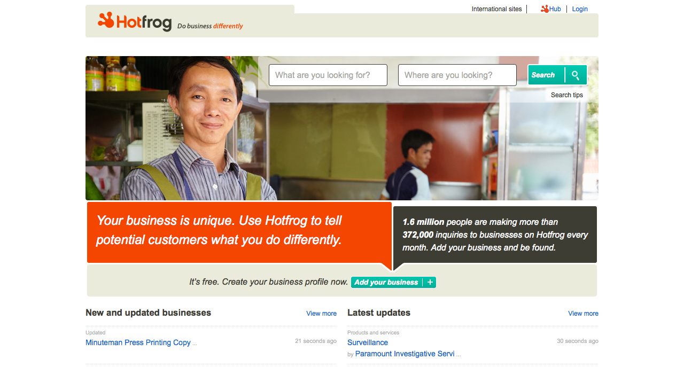684x367 pixels.
Task: Open the Hub link
Action: (x=555, y=9)
